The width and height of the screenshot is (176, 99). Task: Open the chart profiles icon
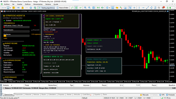click(8, 8)
